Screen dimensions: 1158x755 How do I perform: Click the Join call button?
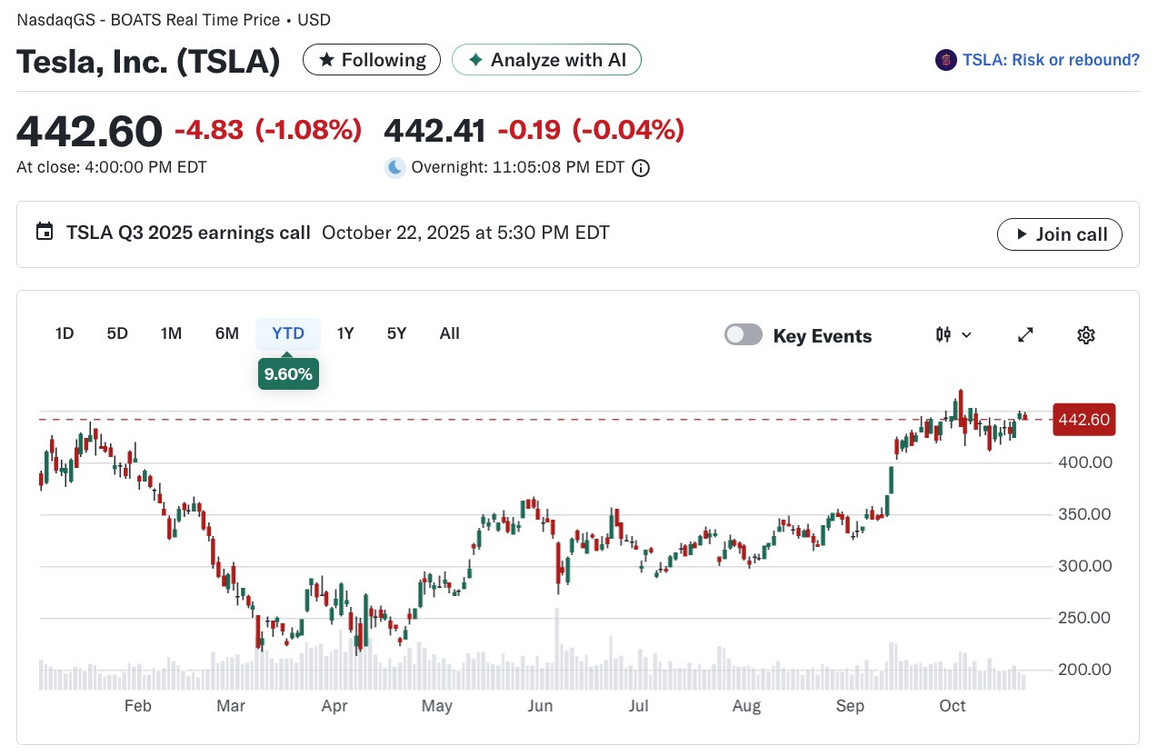coord(1059,234)
